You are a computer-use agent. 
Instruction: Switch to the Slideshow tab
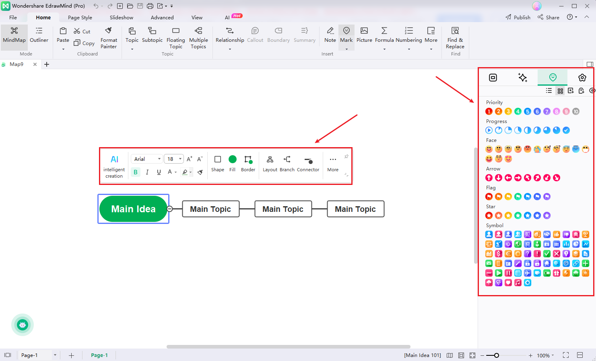tap(122, 17)
